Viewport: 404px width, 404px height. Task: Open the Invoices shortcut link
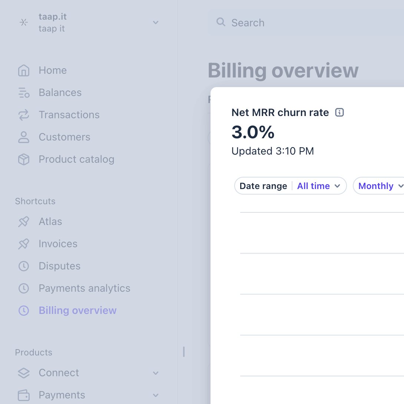58,244
